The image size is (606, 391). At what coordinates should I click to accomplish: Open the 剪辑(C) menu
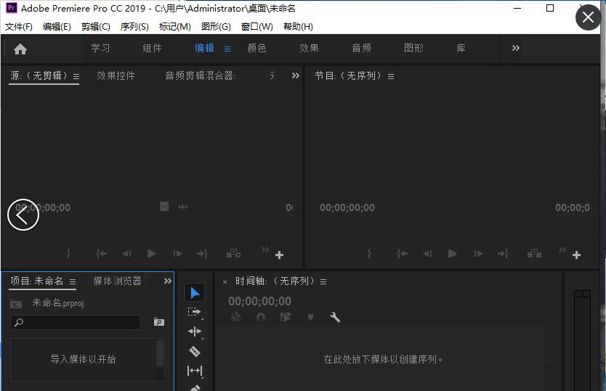[x=95, y=27]
